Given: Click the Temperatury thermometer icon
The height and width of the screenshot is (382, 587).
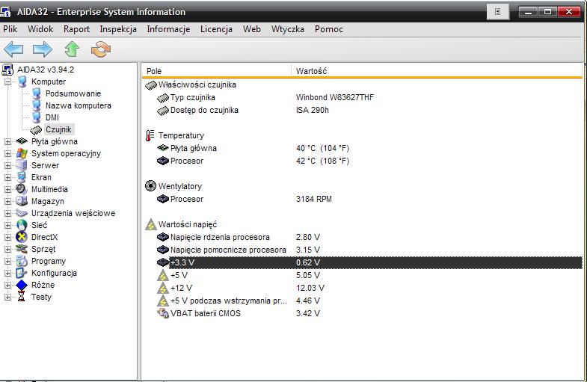Looking at the screenshot, I should click(x=150, y=135).
